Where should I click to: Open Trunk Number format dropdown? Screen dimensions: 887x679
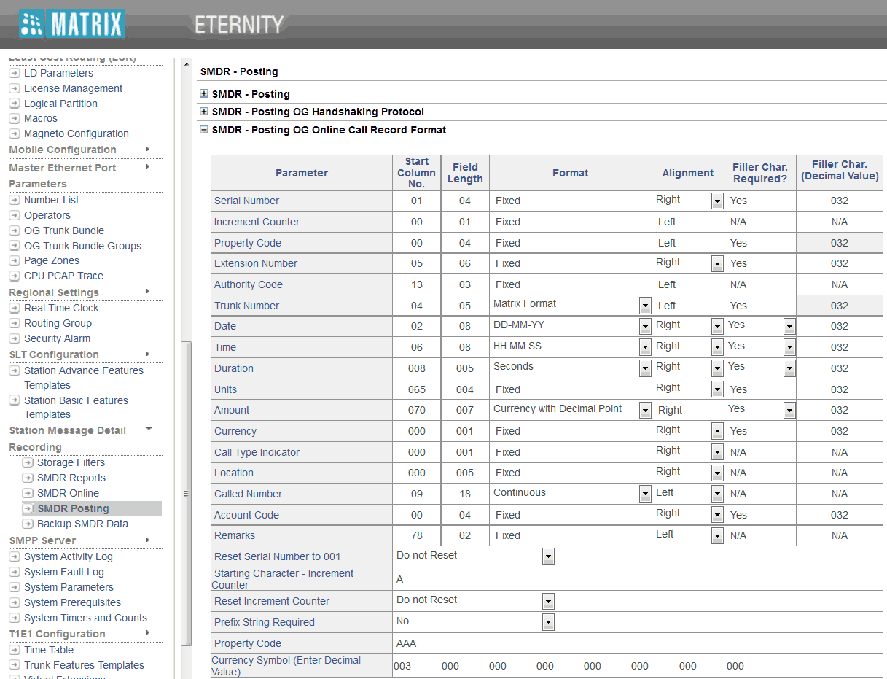click(x=645, y=306)
